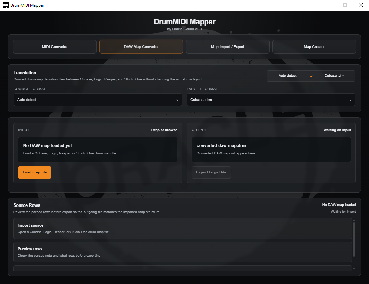Open the Target Format dropdown
The height and width of the screenshot is (284, 369).
click(x=270, y=100)
